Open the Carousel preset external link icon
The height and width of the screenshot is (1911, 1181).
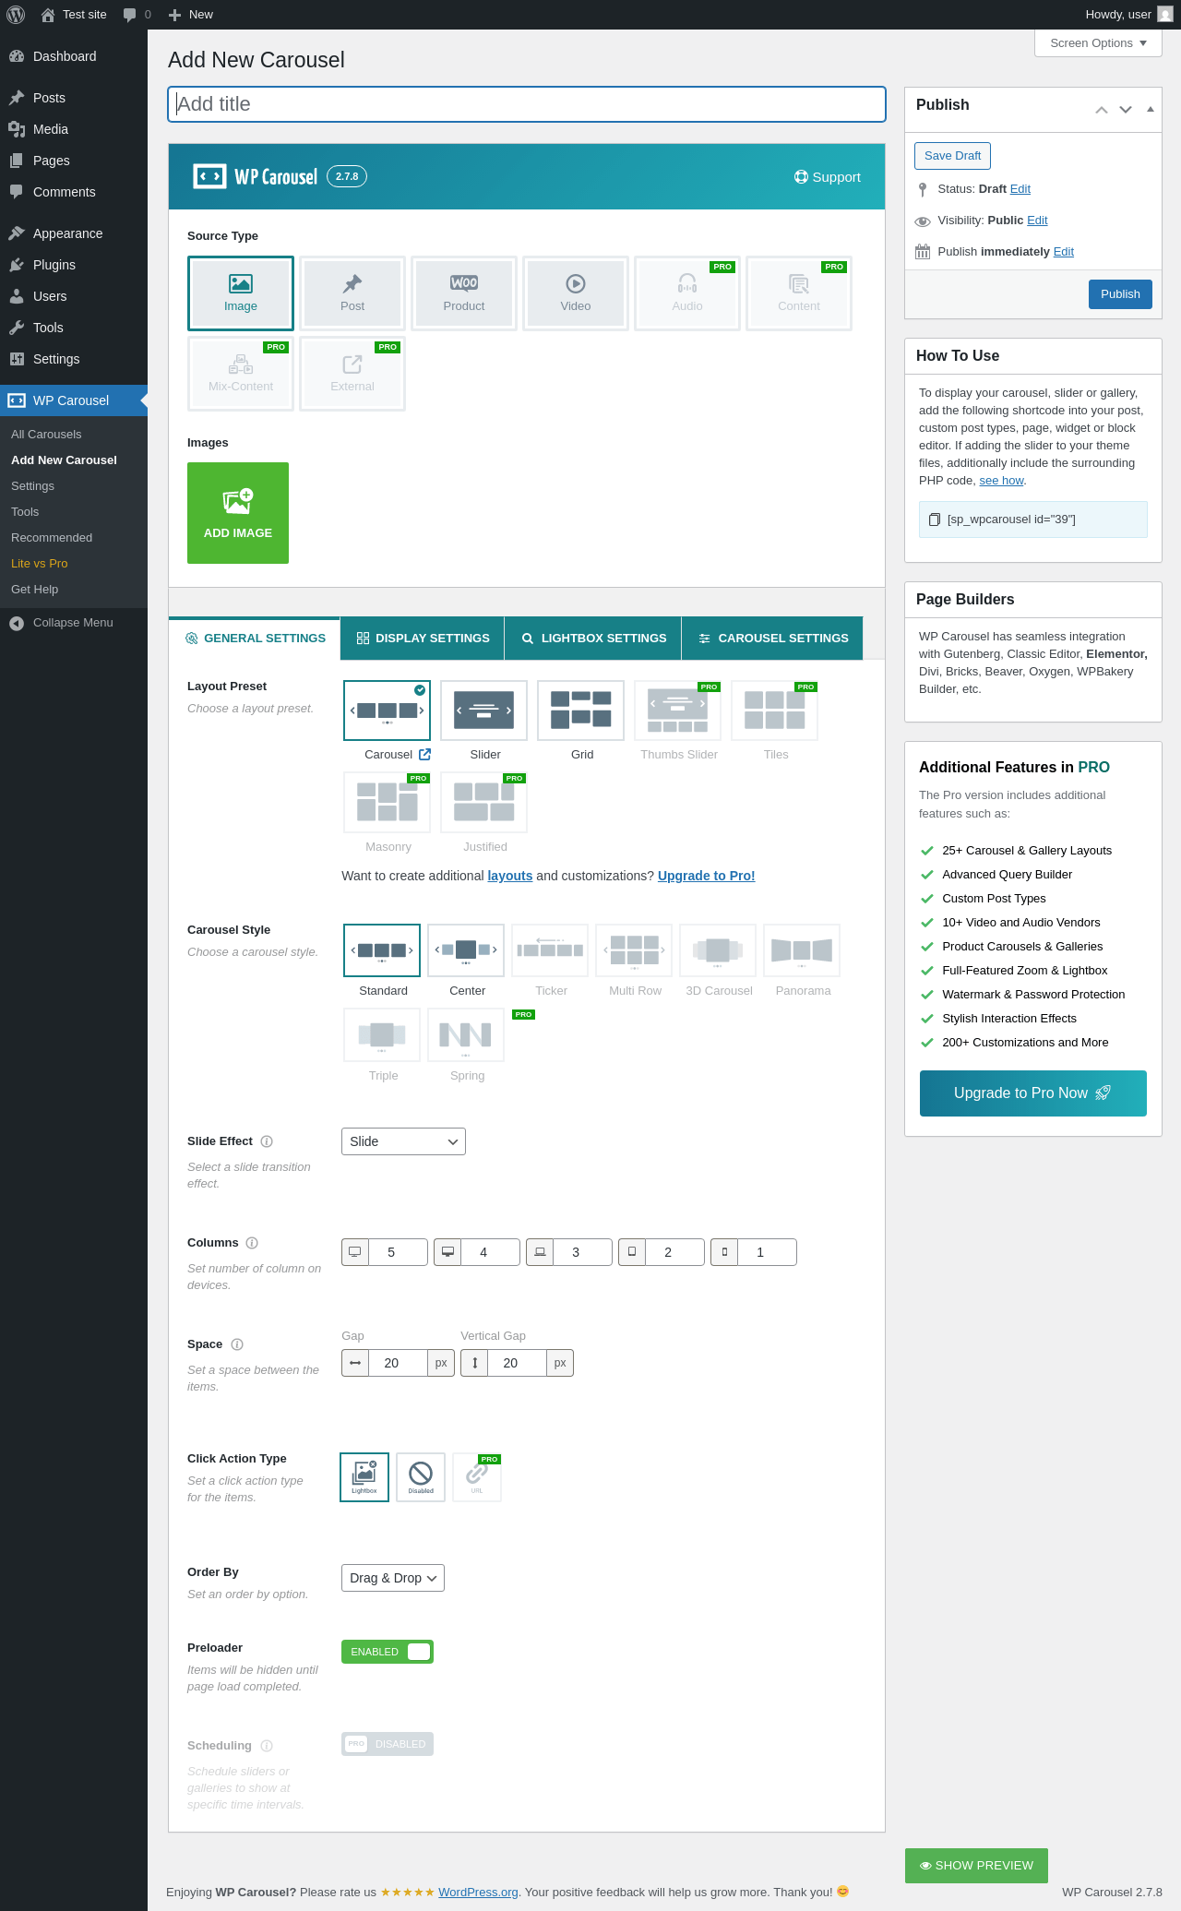425,754
